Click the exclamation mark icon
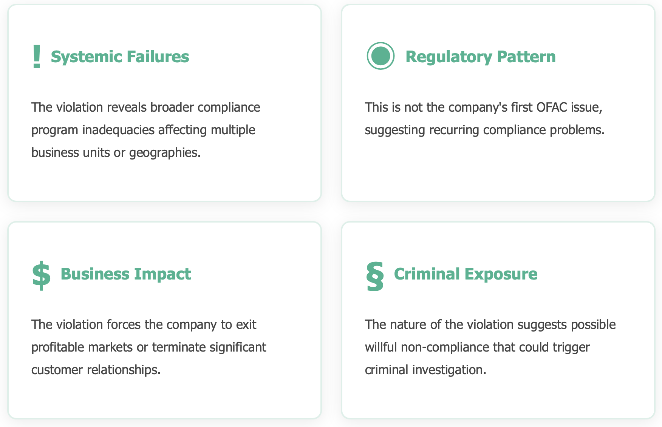Screen dimensions: 662x427 (x=37, y=57)
